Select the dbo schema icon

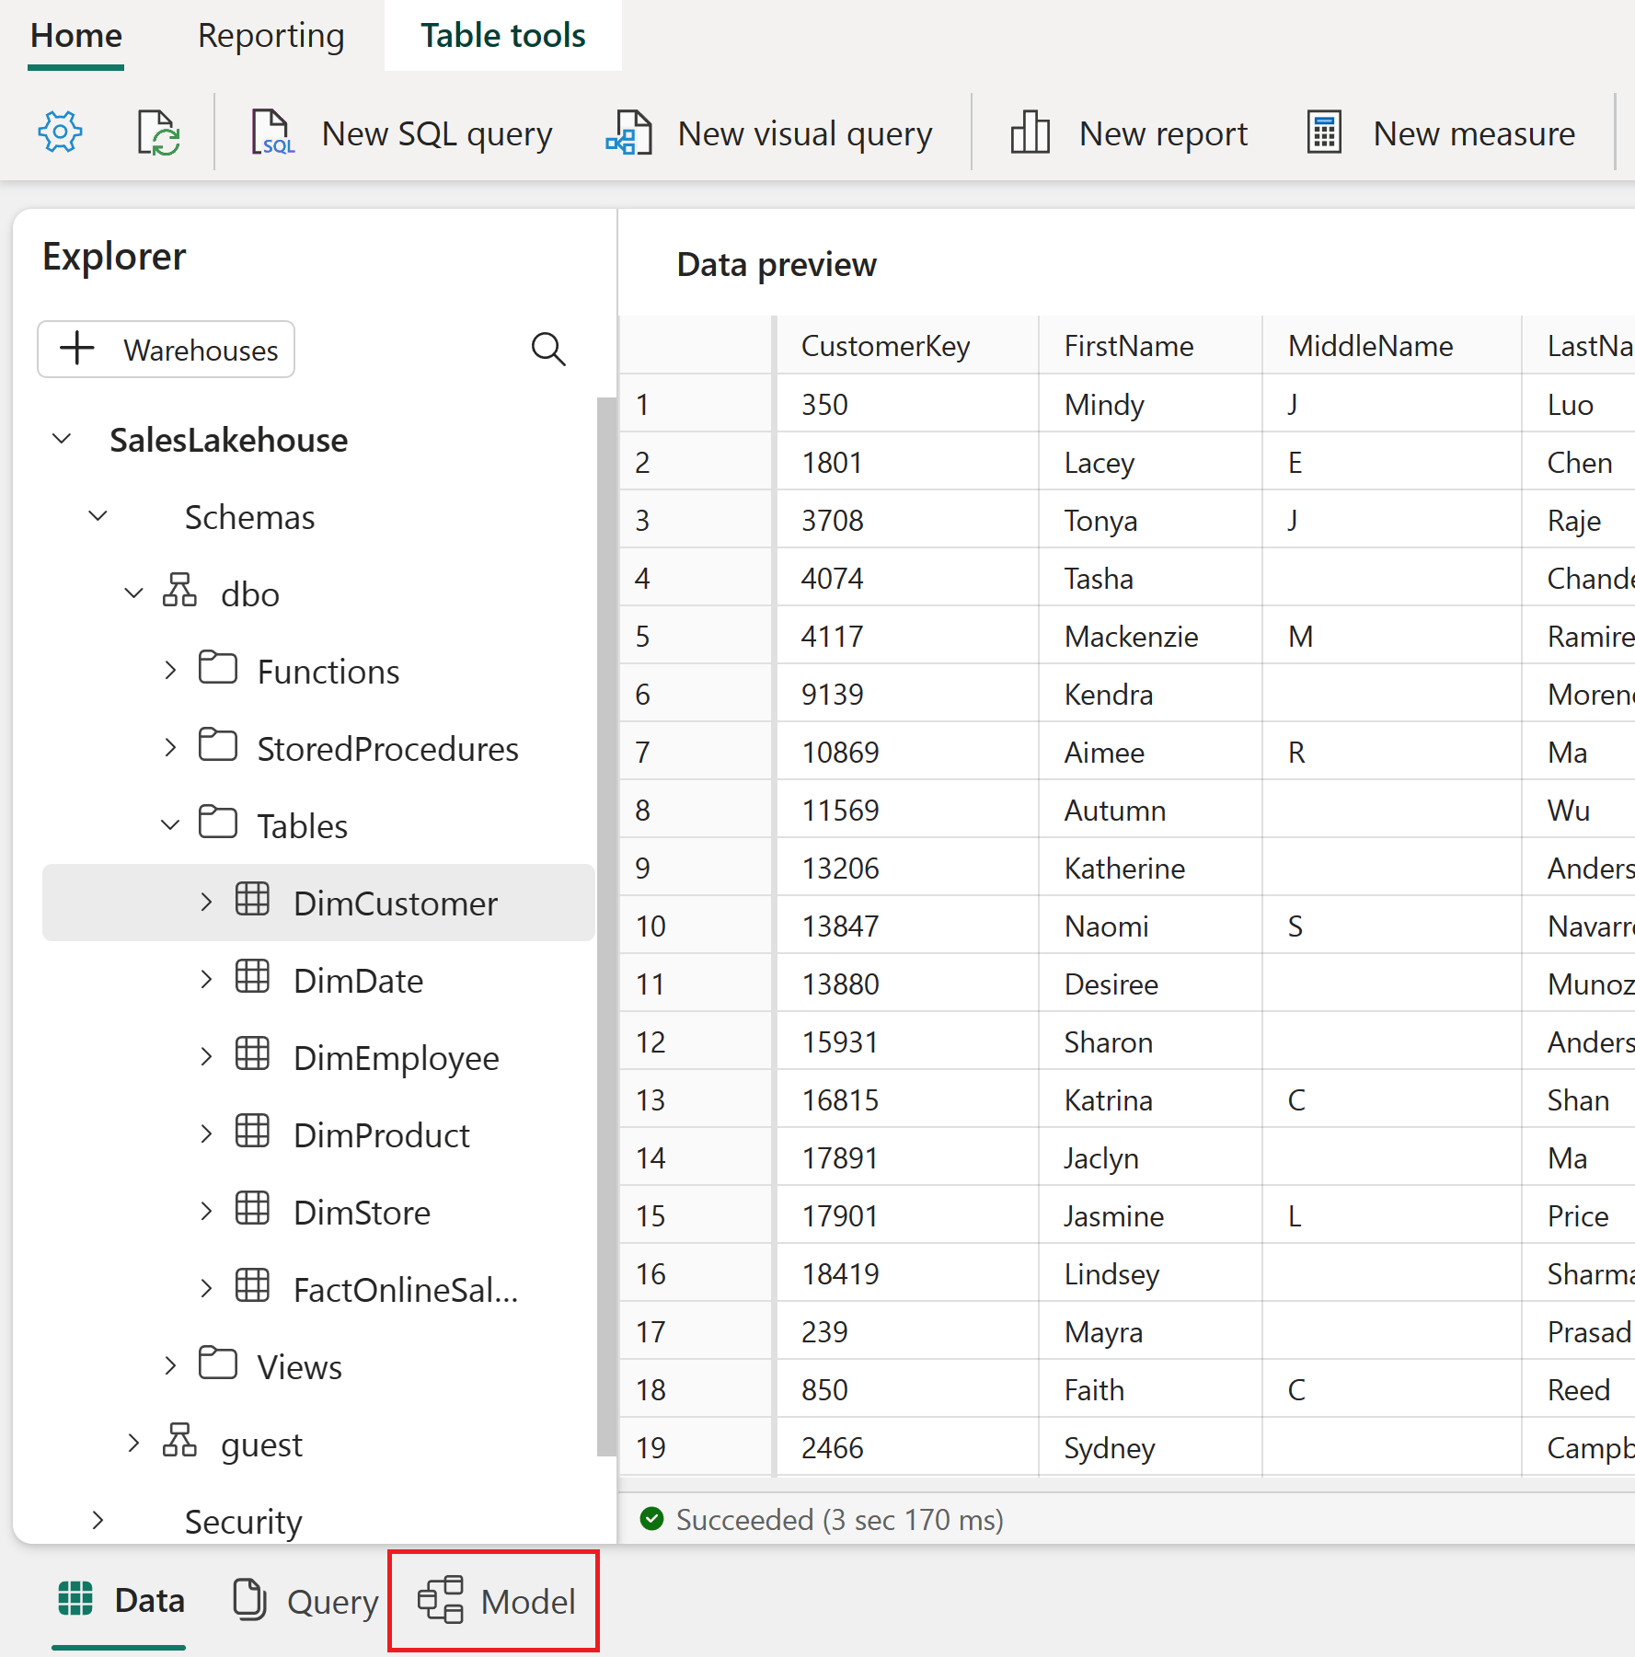click(179, 591)
